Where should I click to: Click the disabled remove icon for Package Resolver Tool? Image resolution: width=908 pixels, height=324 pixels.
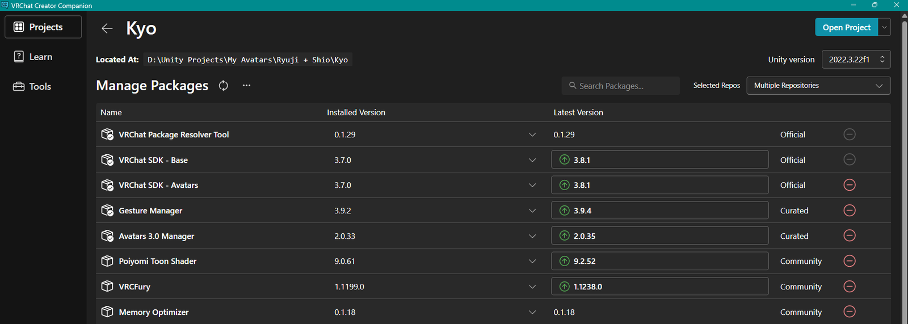(850, 134)
